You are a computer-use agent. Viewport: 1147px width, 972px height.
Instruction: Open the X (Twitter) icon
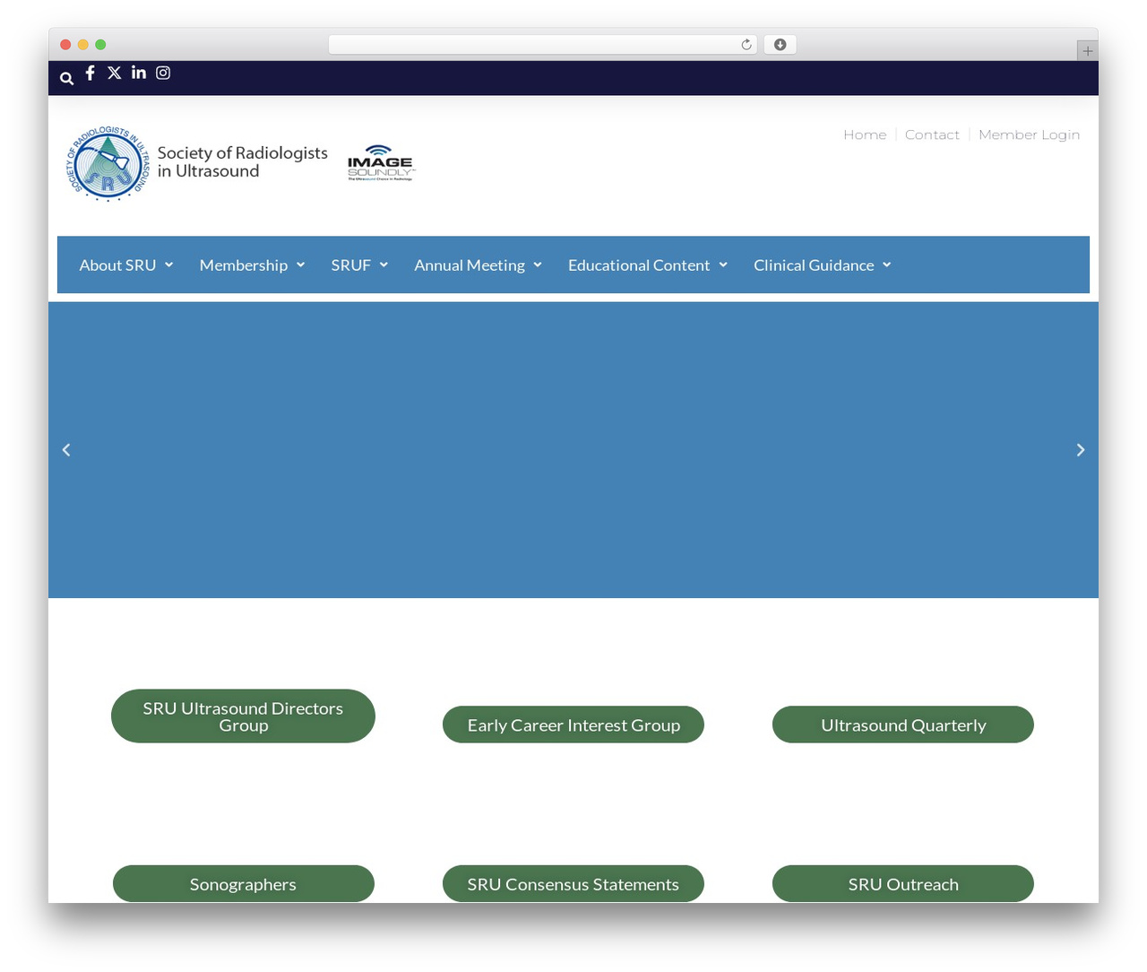click(x=114, y=73)
